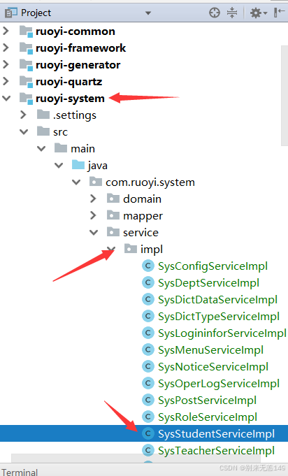
Task: Select the impl package name
Action: click(x=152, y=250)
